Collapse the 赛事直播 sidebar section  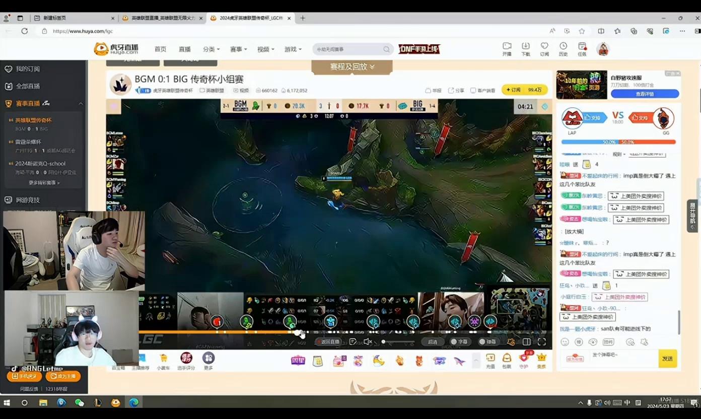click(81, 104)
